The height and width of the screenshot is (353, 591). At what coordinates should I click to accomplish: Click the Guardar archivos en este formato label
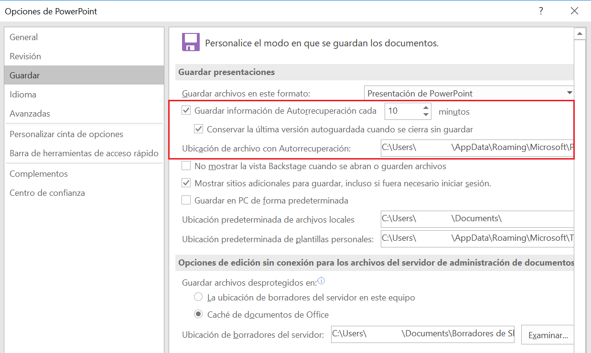[x=246, y=94]
